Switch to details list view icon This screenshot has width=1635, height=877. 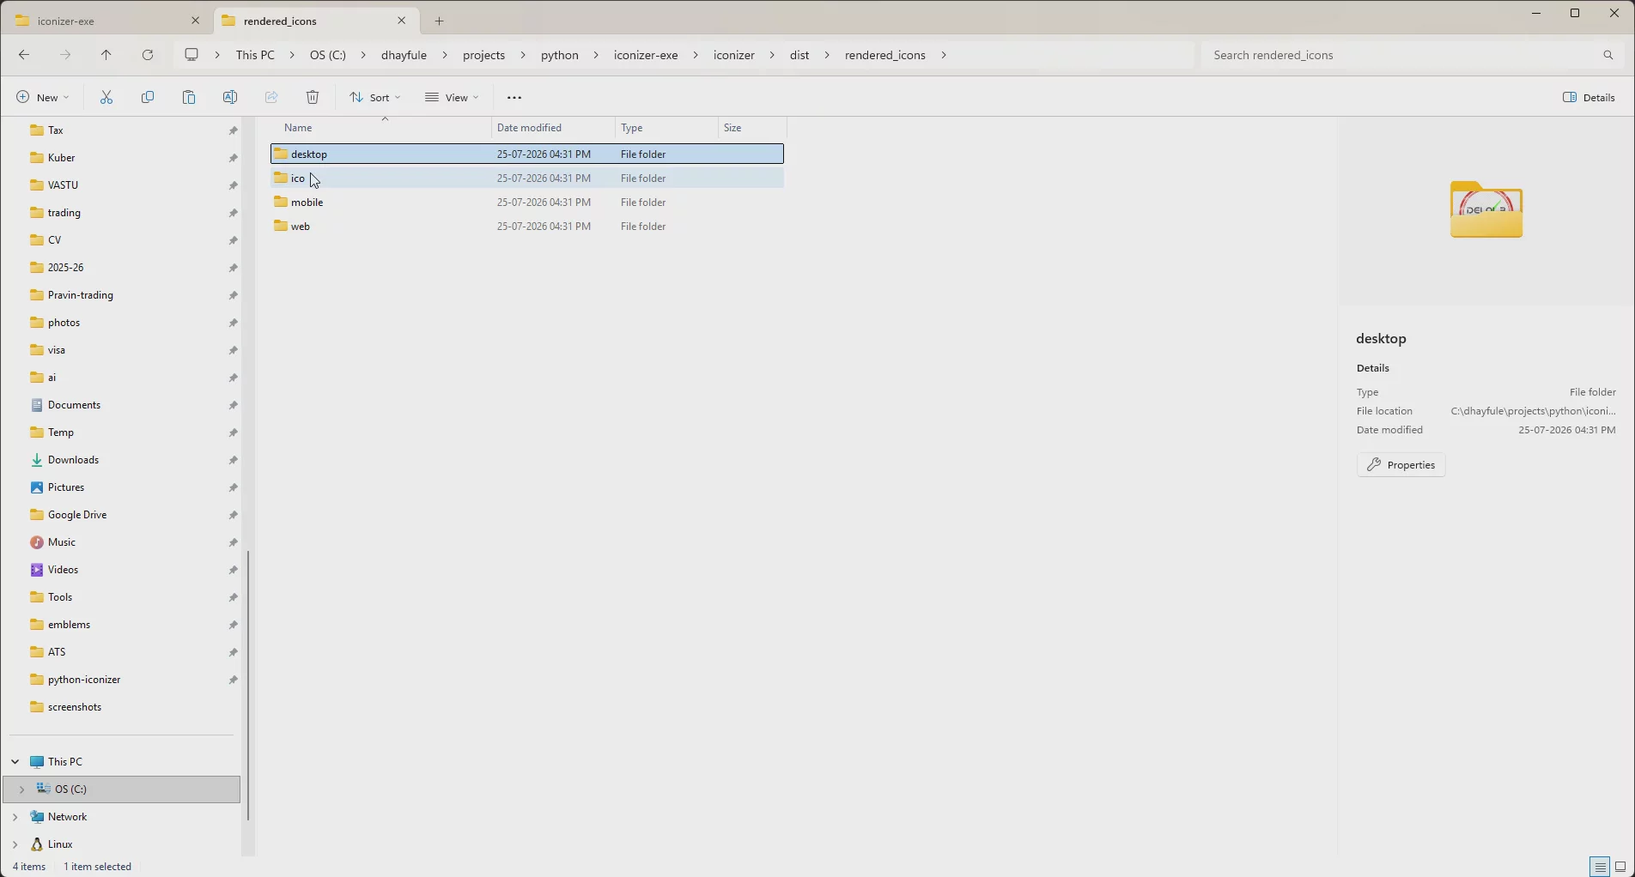pyautogui.click(x=1599, y=867)
